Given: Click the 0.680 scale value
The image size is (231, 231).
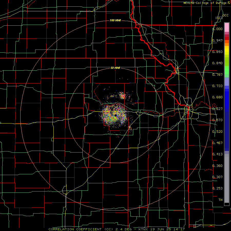Looking at the screenshot, I should click(x=217, y=97).
